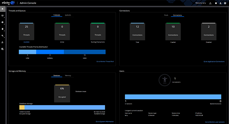Click Go to System Information link
Screen dimensions: 229x124
tap(105, 121)
